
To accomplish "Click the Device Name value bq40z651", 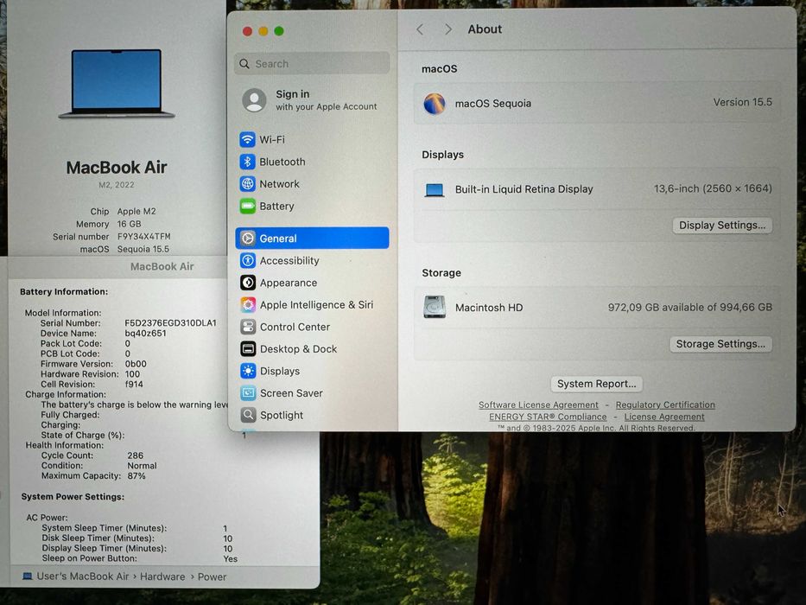I will tap(145, 334).
